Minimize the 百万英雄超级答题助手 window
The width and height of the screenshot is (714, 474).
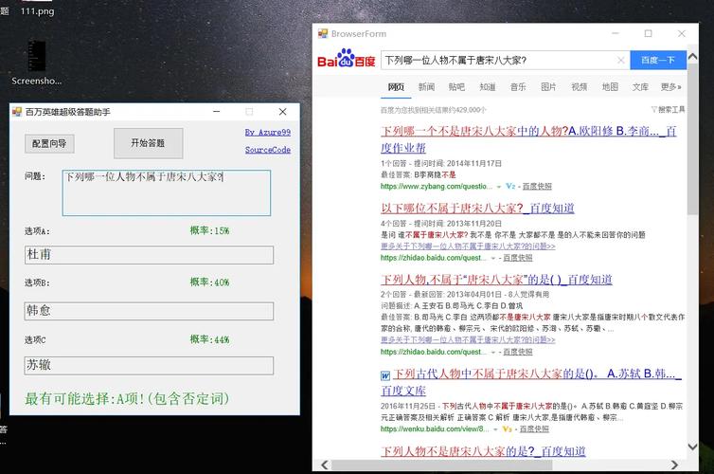217,111
